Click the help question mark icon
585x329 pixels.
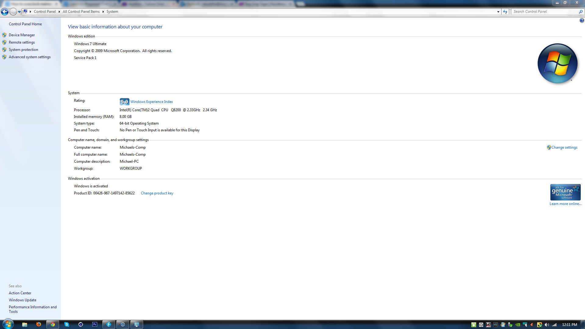(582, 20)
